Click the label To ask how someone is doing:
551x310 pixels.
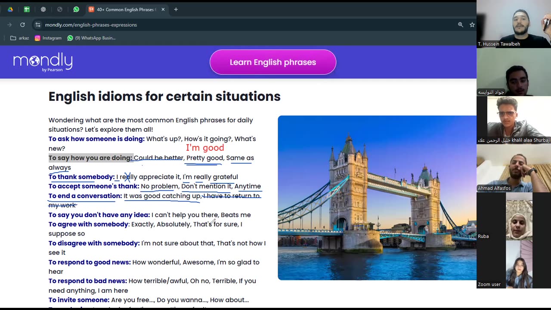click(96, 139)
